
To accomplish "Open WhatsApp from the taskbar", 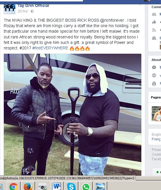I will pos(86,186).
